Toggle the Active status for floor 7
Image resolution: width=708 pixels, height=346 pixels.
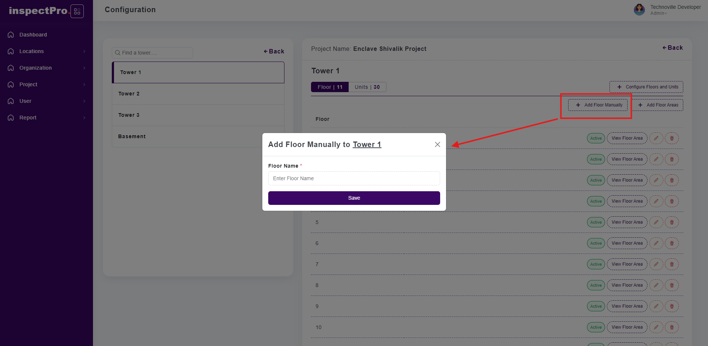point(595,264)
